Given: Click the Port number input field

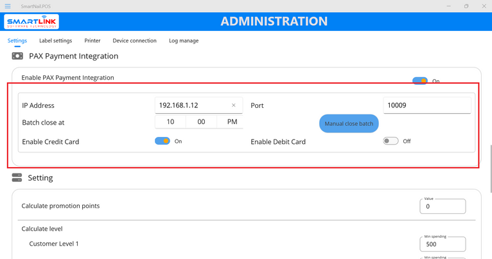Looking at the screenshot, I should click(x=426, y=105).
